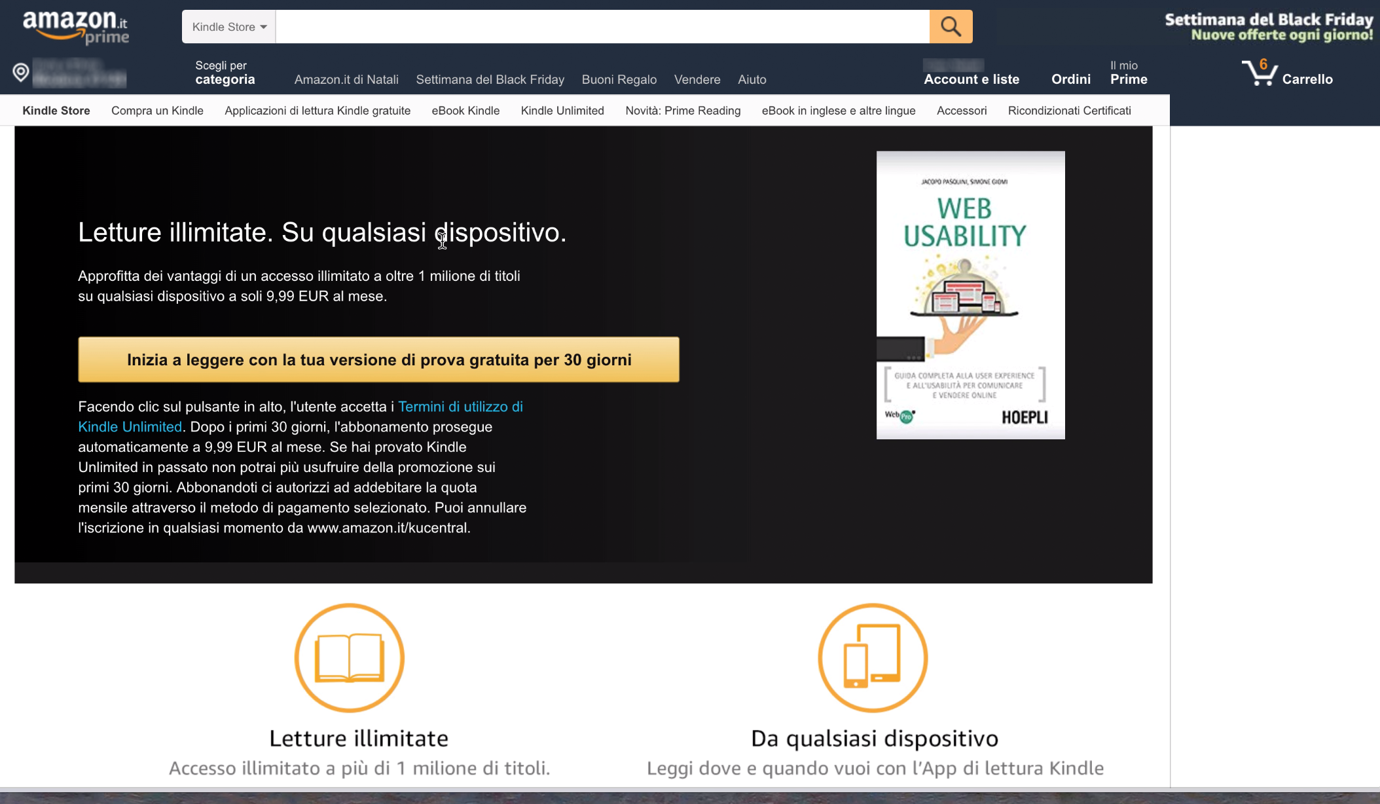The width and height of the screenshot is (1380, 804).
Task: Click the open book Letture illimitate icon
Action: tap(350, 657)
